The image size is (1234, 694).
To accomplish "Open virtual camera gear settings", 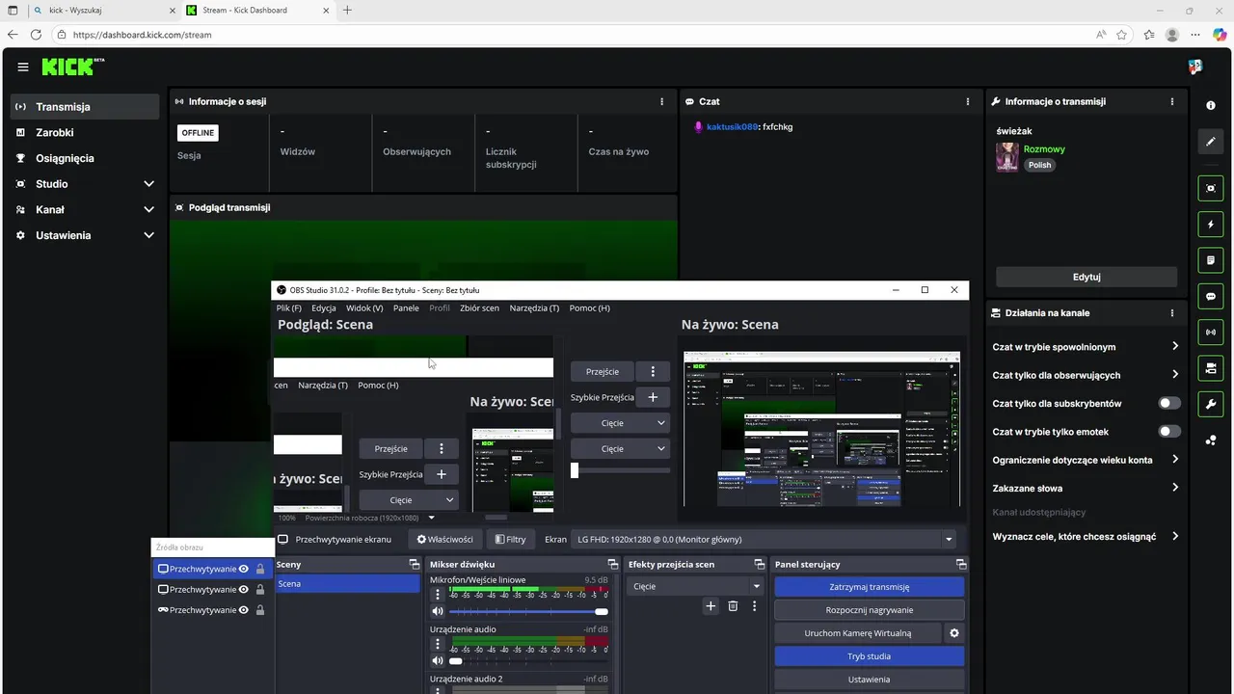I will (954, 633).
